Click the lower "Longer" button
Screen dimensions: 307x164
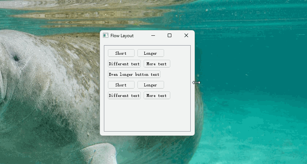pyautogui.click(x=151, y=85)
